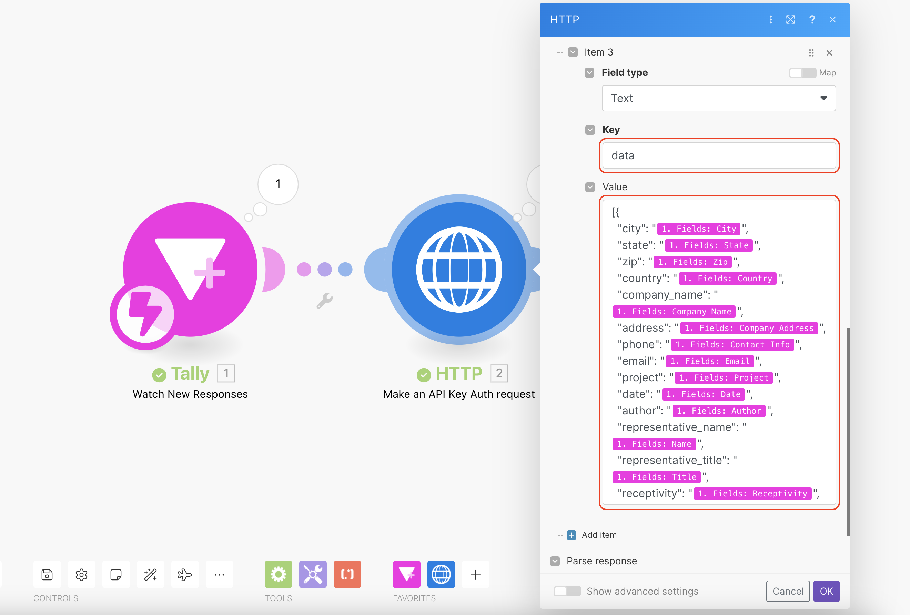
Task: Click the explain flow airplane icon
Action: [185, 575]
